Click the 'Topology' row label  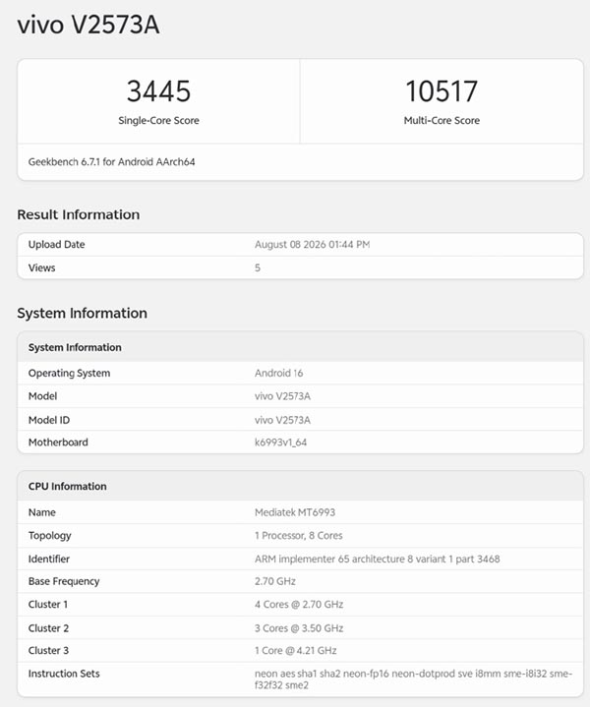[49, 536]
